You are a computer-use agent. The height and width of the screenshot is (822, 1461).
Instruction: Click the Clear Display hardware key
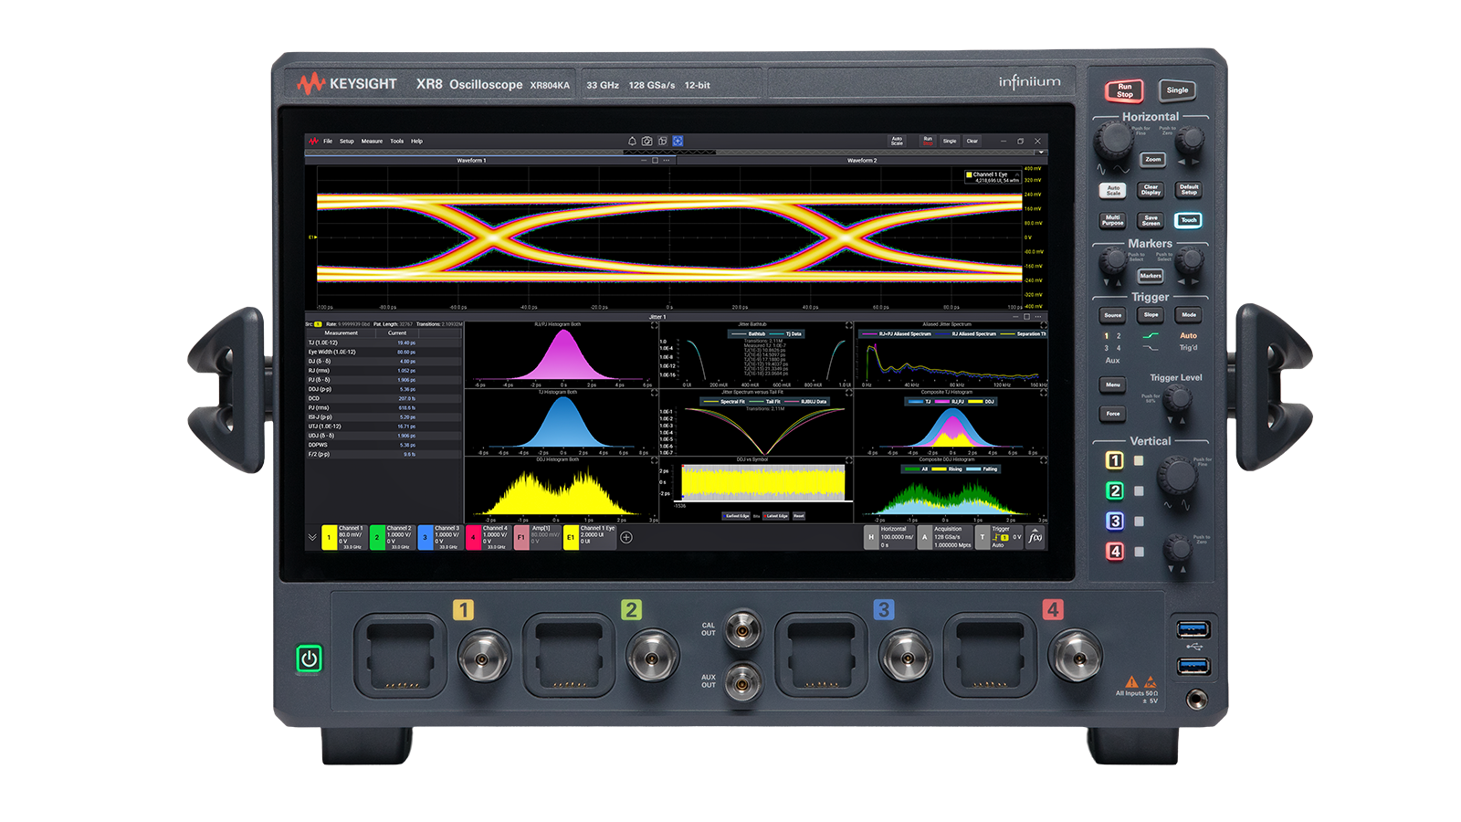click(1151, 190)
